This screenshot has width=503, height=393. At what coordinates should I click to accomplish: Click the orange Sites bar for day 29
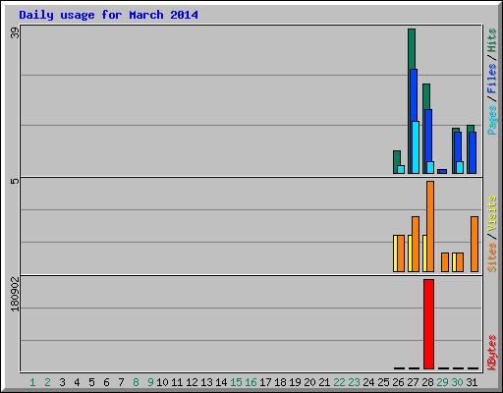pos(445,262)
